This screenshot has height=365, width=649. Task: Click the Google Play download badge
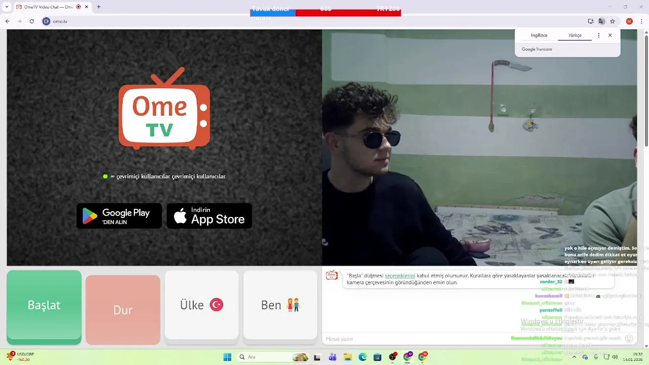[119, 216]
